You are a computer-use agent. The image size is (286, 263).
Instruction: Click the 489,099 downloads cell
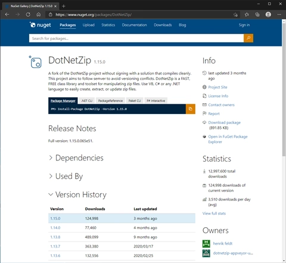(92, 237)
